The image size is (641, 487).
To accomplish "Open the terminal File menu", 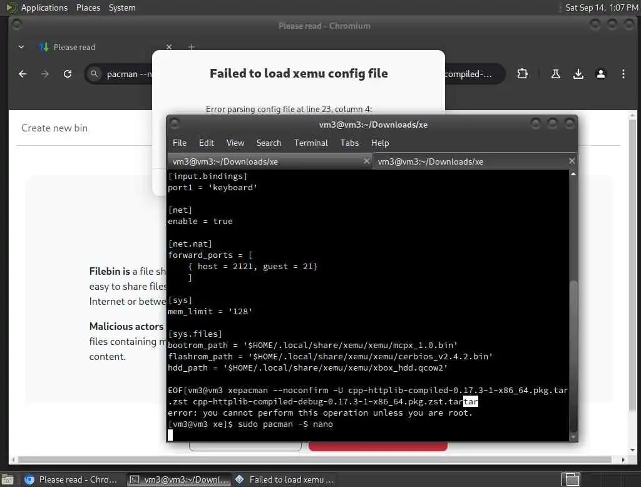I will tap(180, 143).
